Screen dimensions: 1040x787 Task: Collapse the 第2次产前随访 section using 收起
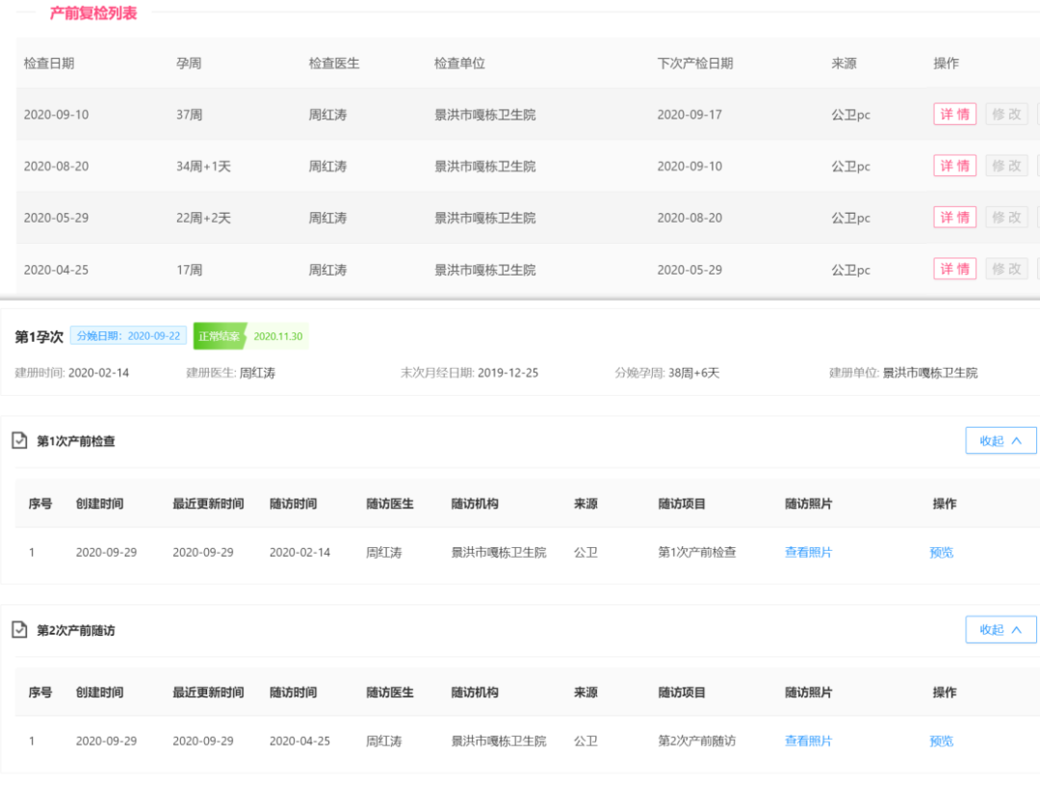point(999,629)
